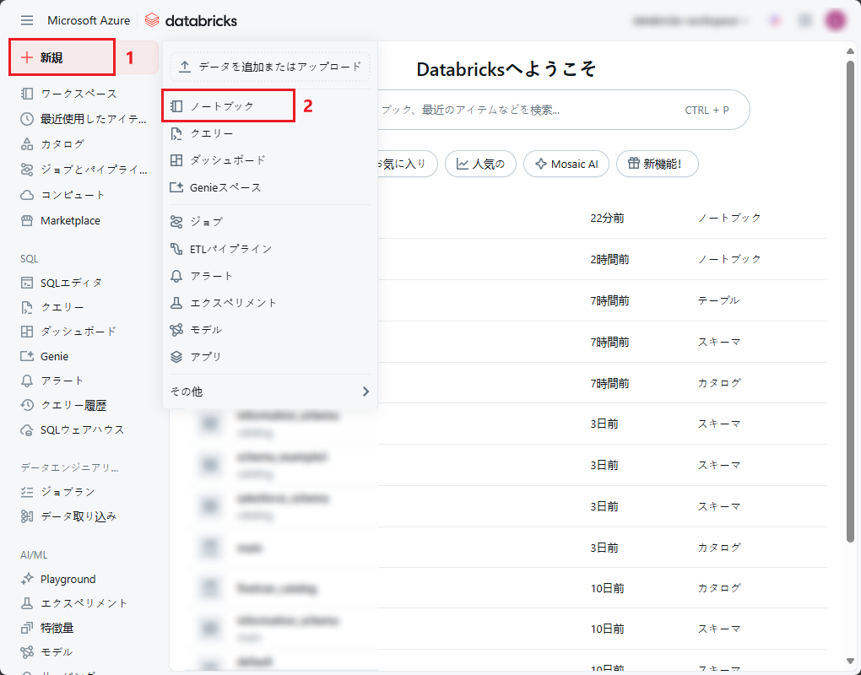
Task: Click the page vertical scrollbar
Action: point(850,300)
